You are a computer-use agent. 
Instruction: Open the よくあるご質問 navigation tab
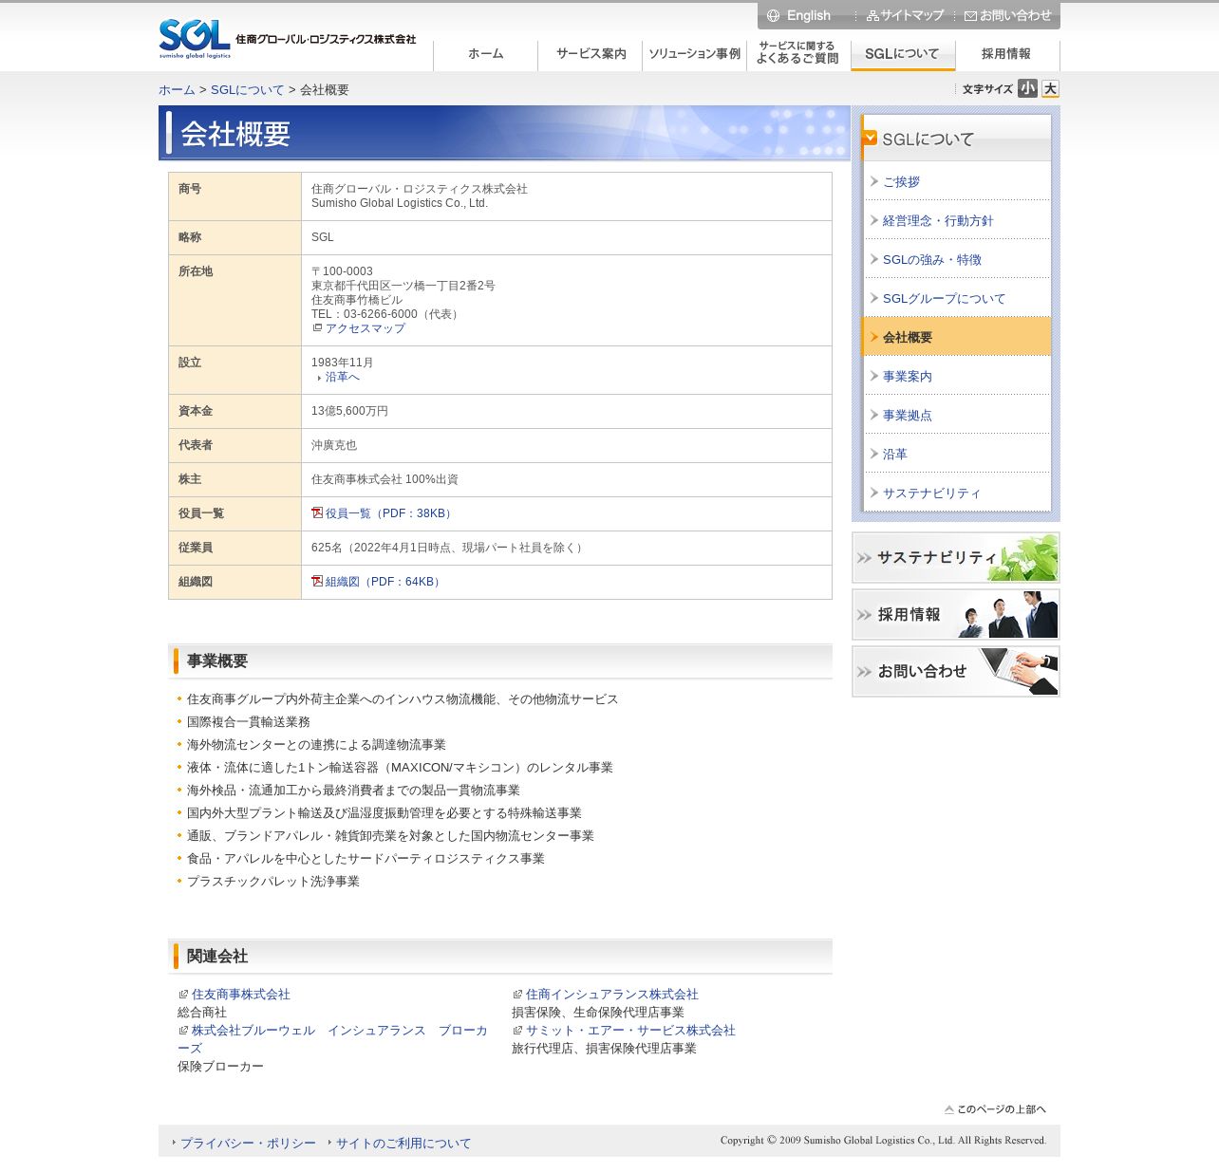tap(799, 55)
